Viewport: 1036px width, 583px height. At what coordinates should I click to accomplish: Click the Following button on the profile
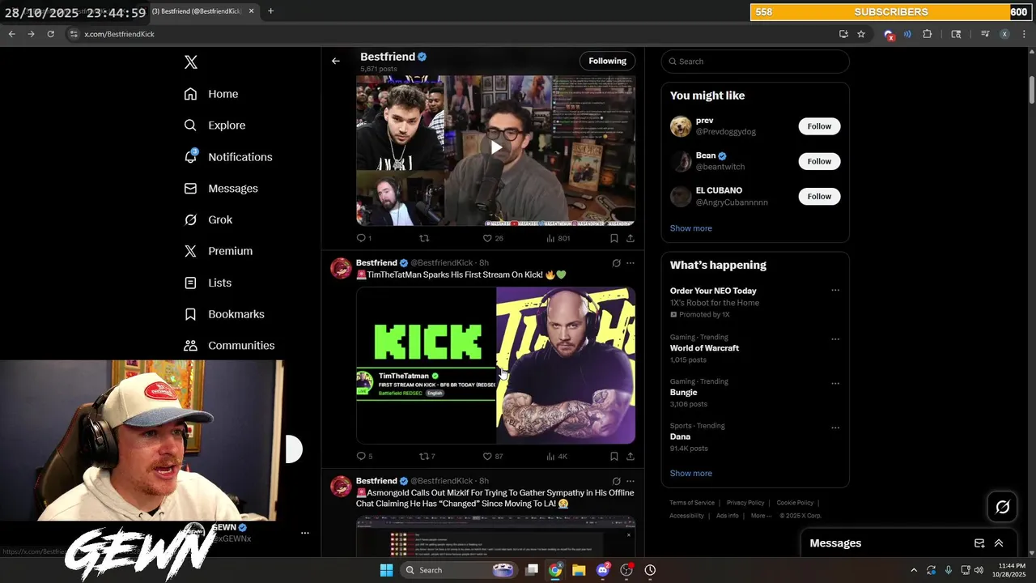[607, 61]
